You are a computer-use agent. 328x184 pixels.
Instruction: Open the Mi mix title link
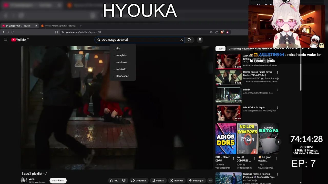coord(247,90)
